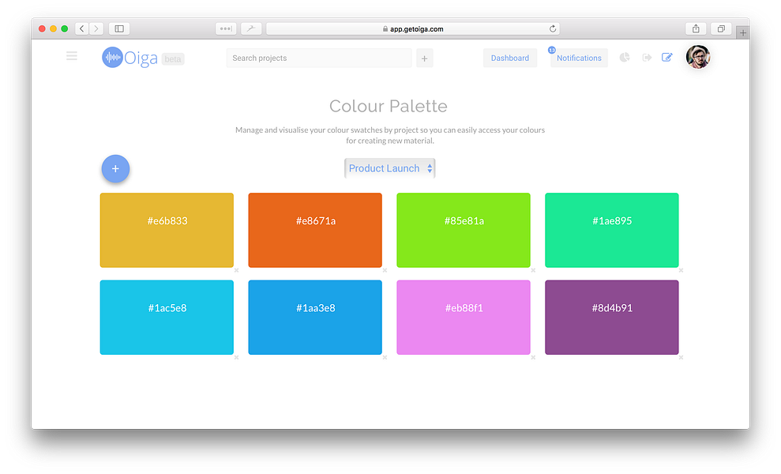The width and height of the screenshot is (781, 474).
Task: Click the three-dots toolbar extension button
Action: tap(226, 28)
